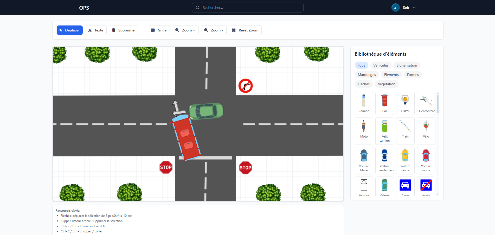
Task: Select the Vélo library element
Action: (426, 131)
